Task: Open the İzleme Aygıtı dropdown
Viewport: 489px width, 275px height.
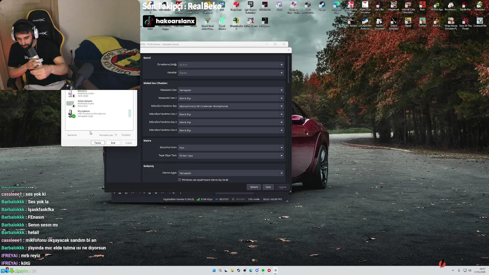Action: [231, 173]
